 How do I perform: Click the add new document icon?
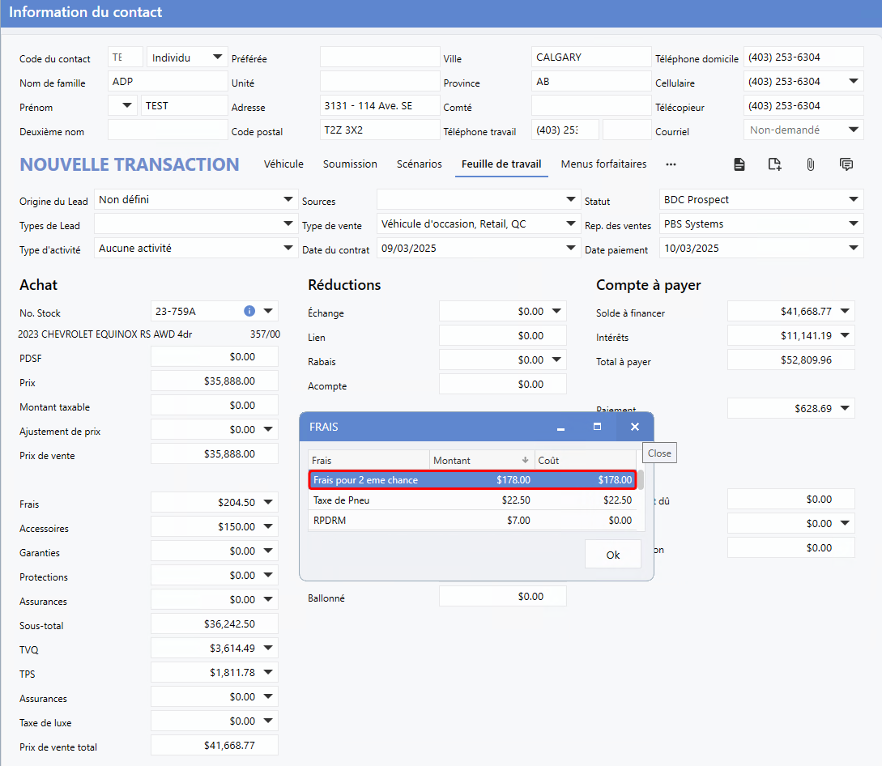click(774, 164)
